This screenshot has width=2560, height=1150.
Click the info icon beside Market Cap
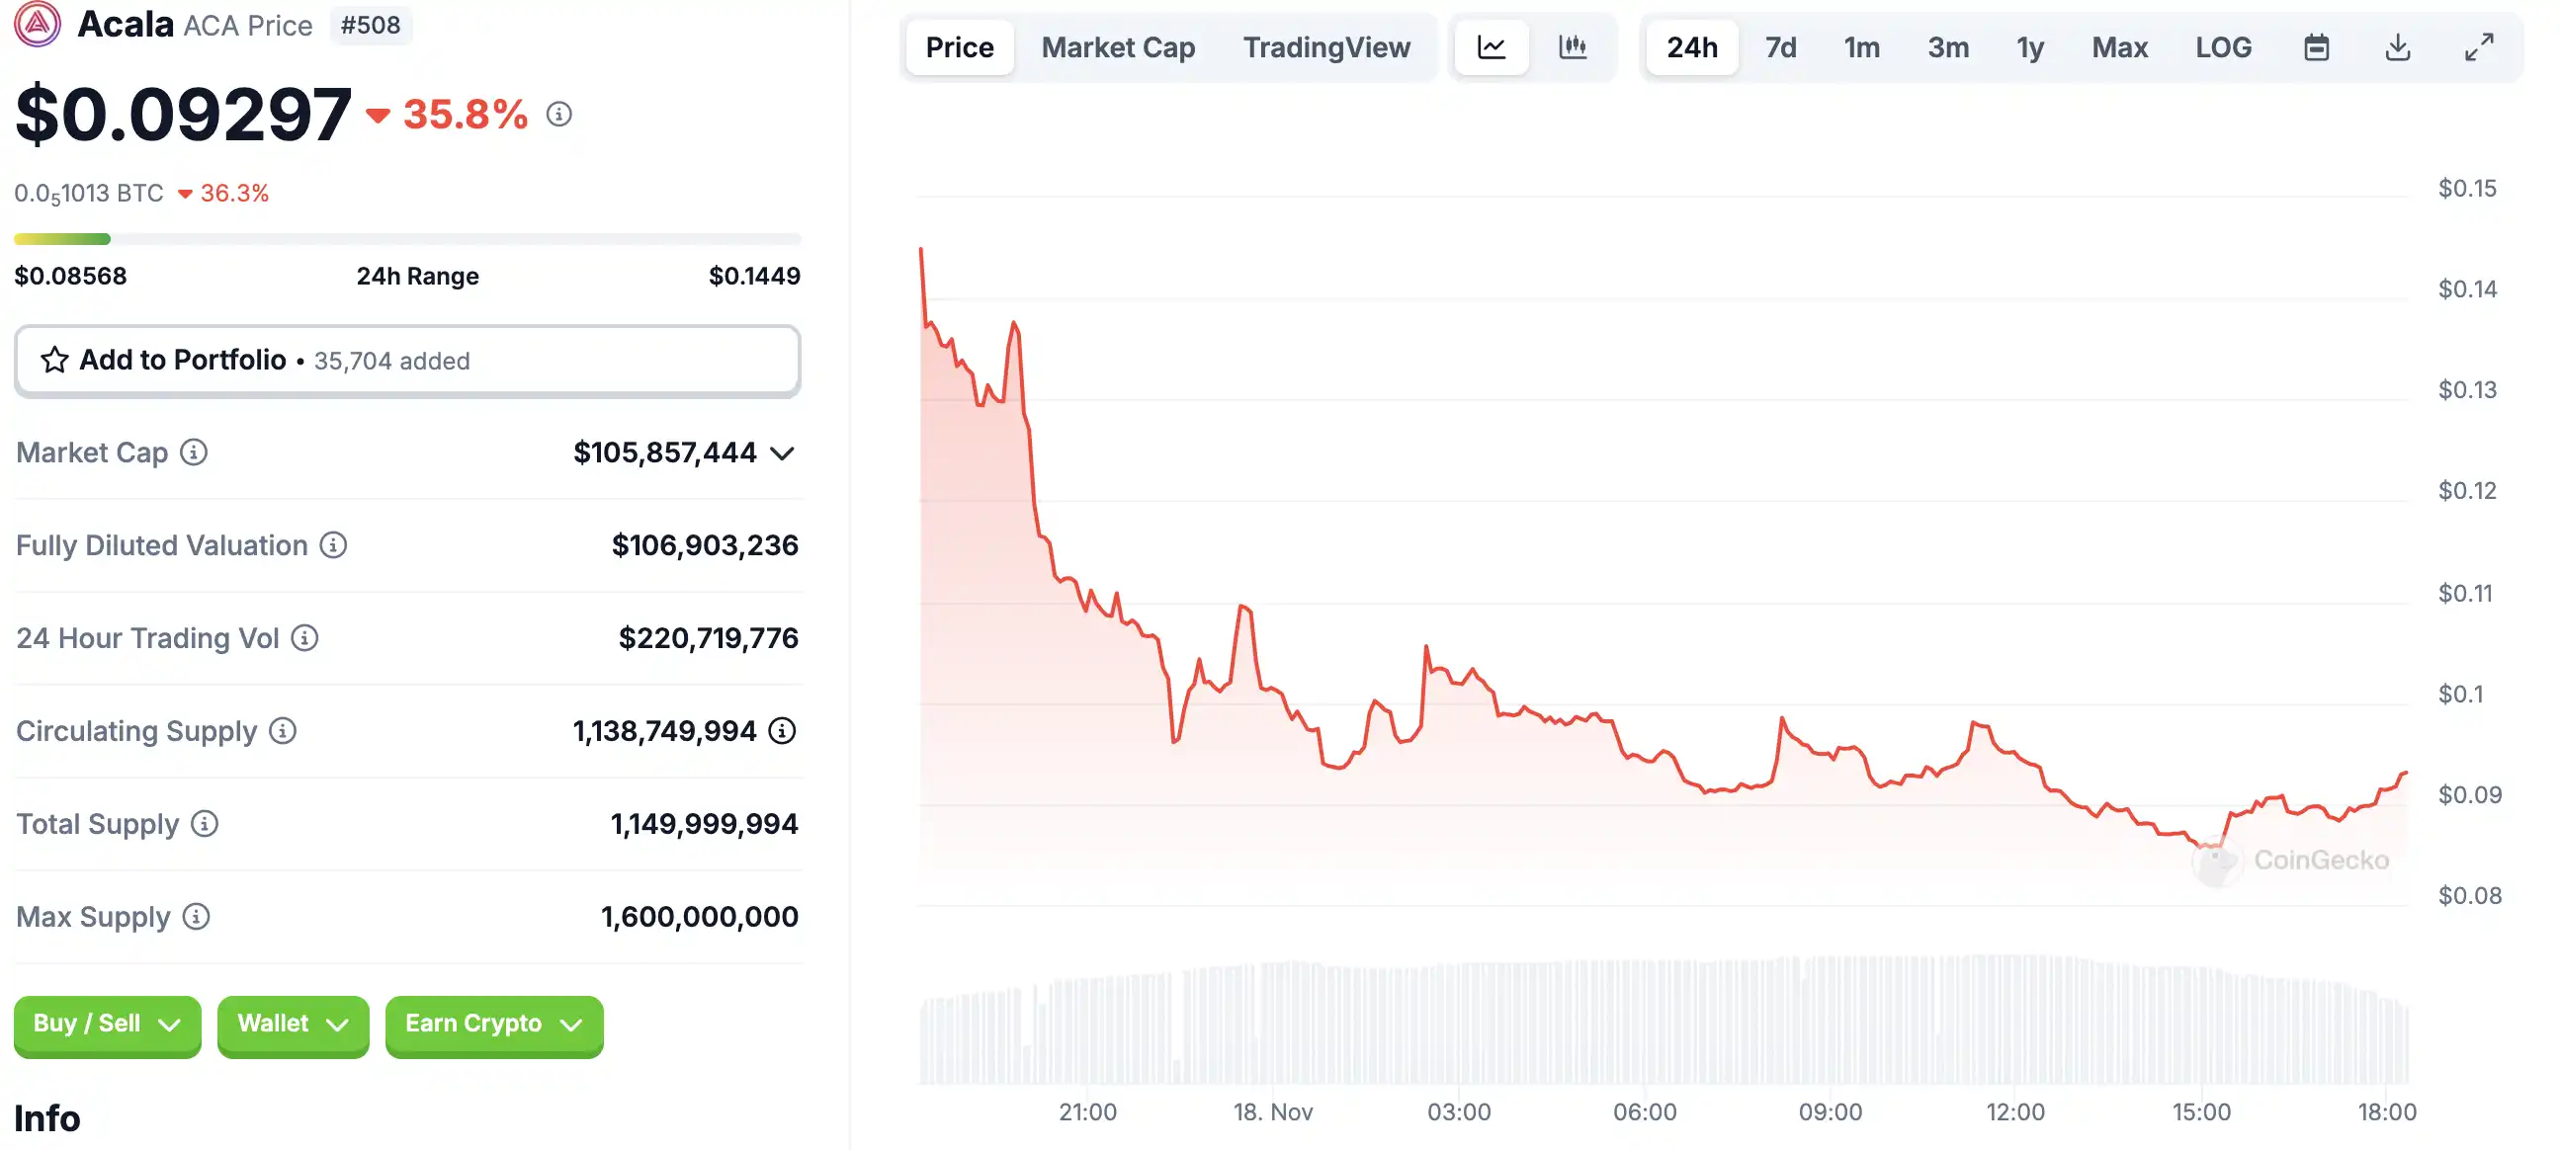coord(194,452)
